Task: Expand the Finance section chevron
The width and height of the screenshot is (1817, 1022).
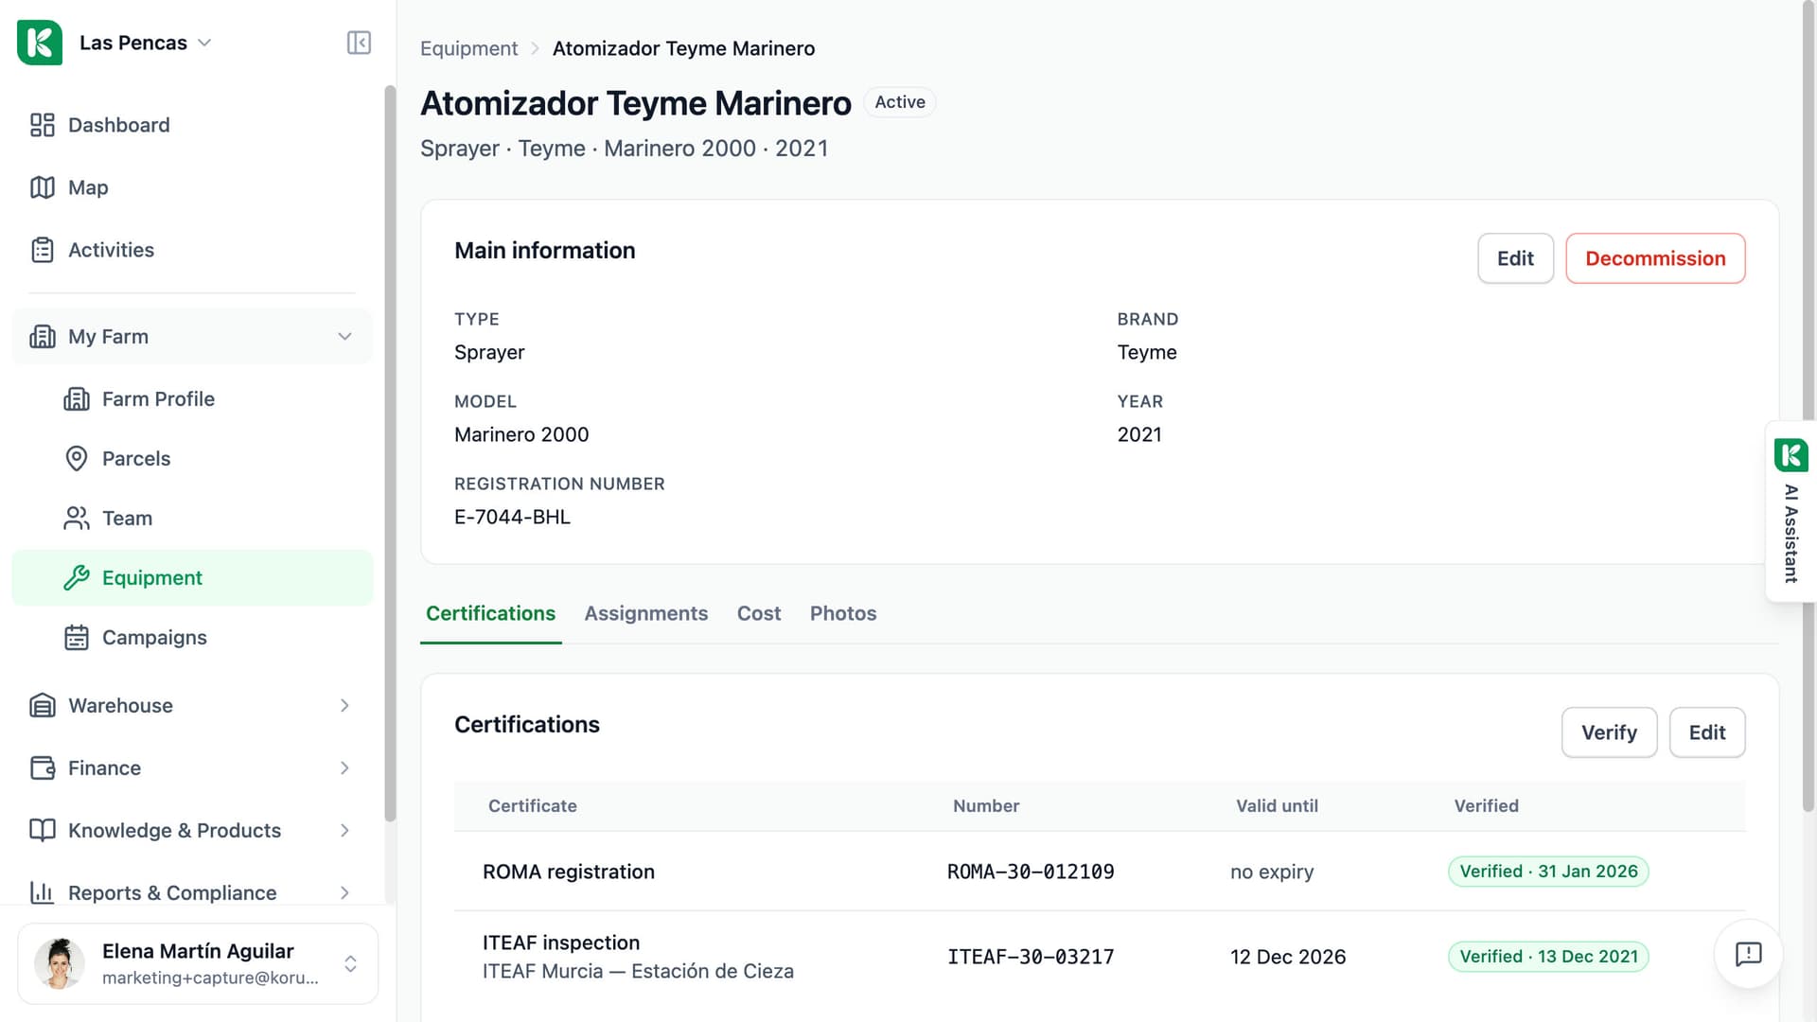Action: point(344,768)
